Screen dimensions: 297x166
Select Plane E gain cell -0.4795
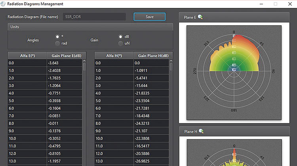coord(65,146)
